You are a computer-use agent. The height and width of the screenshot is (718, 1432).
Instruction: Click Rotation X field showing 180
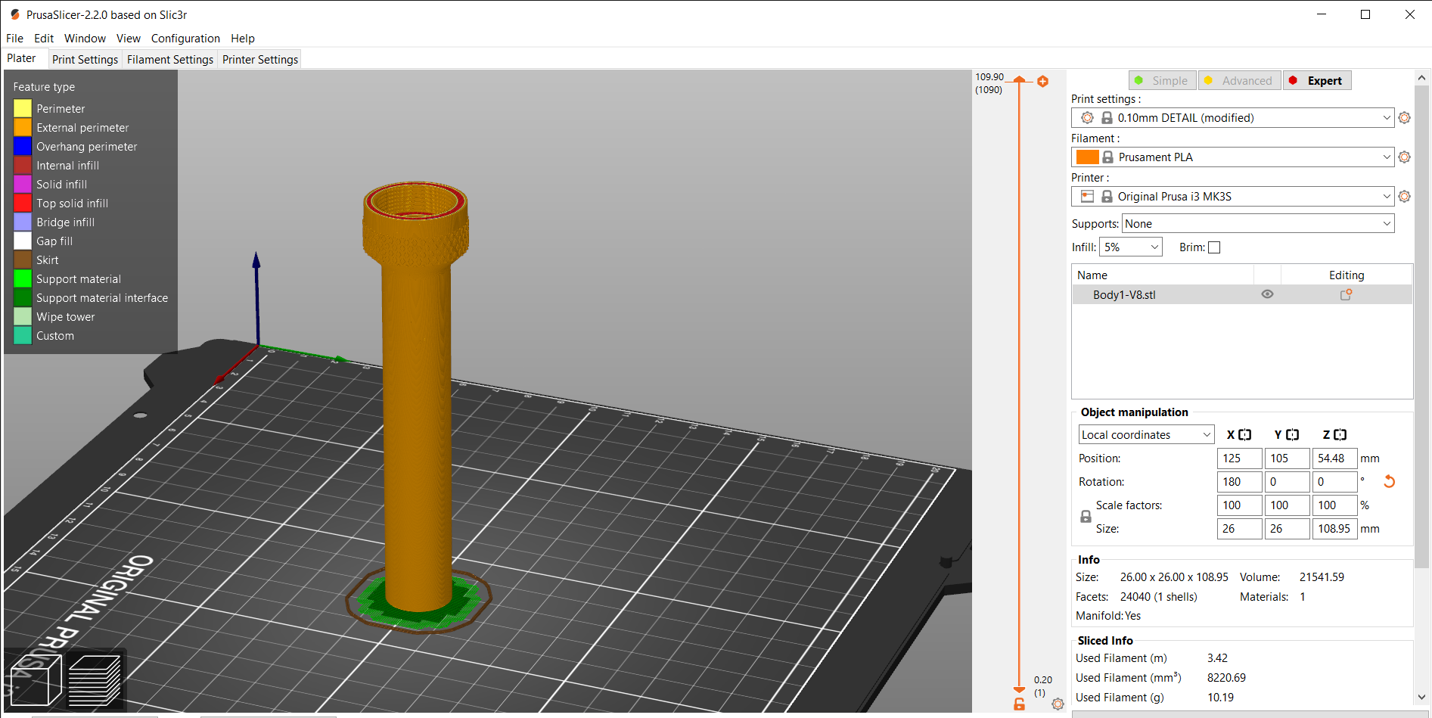(1239, 482)
